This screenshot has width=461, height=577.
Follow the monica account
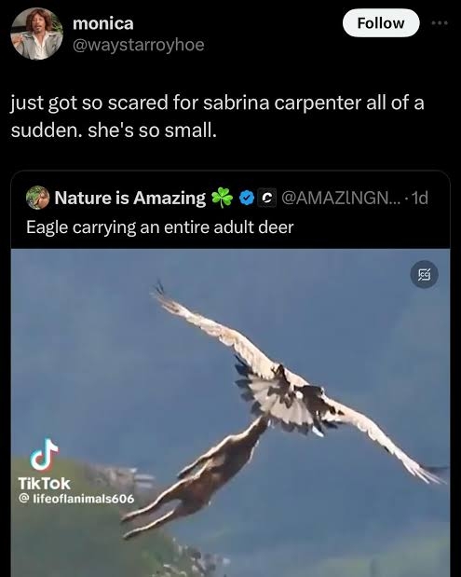click(381, 23)
